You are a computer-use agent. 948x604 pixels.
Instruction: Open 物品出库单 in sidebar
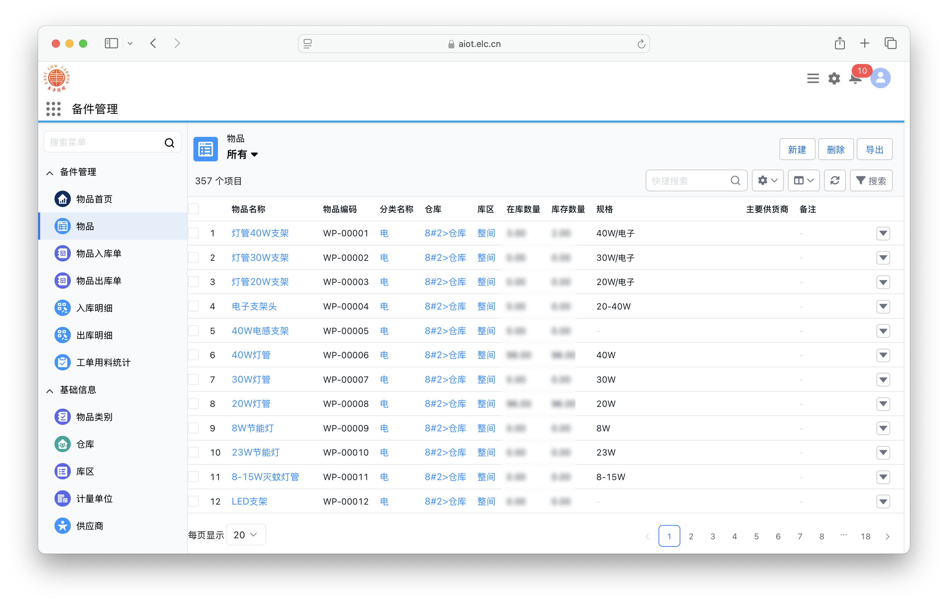pos(113,281)
